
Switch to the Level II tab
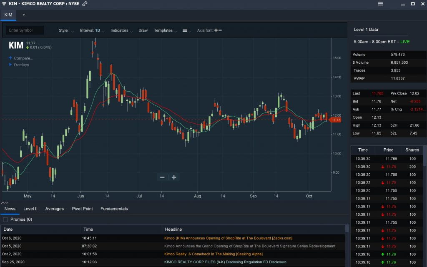(x=30, y=209)
